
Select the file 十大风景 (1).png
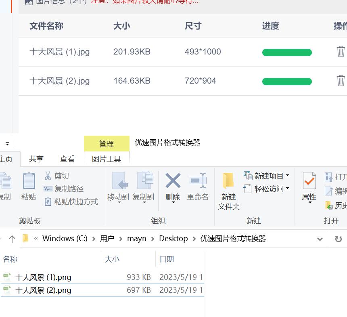coord(43,277)
